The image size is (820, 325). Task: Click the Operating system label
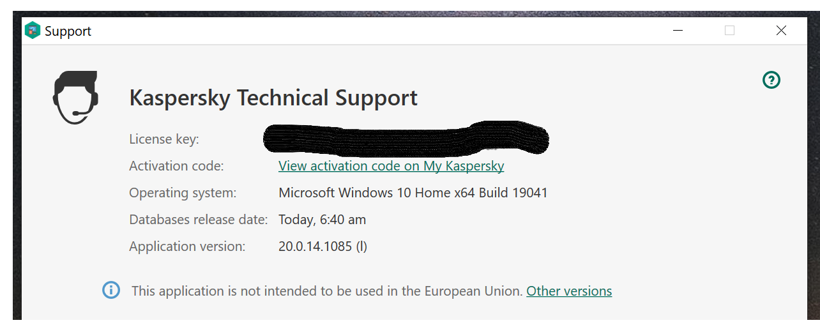point(183,193)
